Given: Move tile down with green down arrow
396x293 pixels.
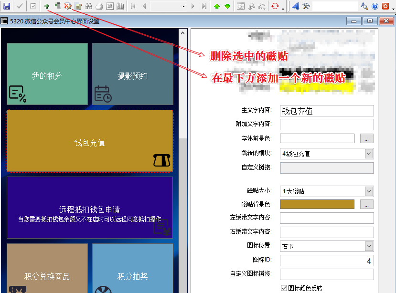Looking at the screenshot, I should point(227,6).
